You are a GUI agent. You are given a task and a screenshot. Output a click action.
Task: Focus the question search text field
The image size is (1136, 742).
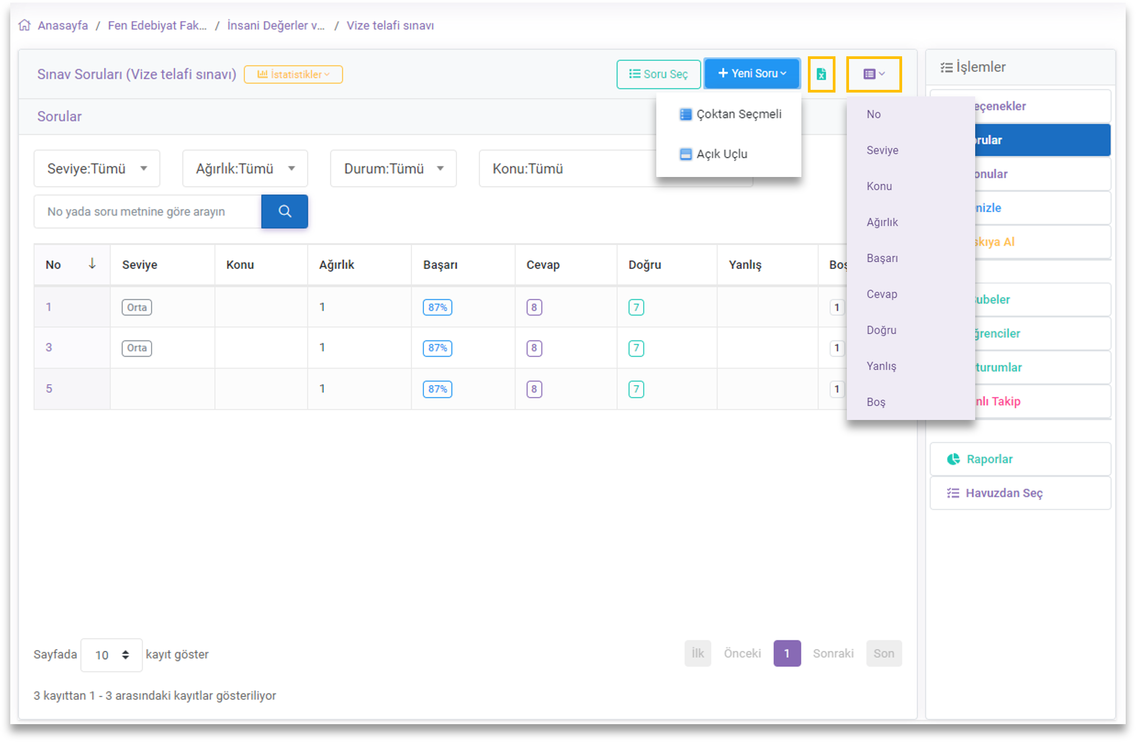pyautogui.click(x=147, y=212)
